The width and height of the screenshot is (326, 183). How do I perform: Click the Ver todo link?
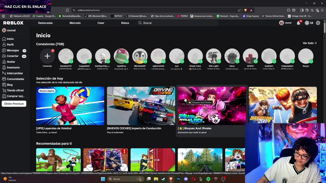coord(310,43)
